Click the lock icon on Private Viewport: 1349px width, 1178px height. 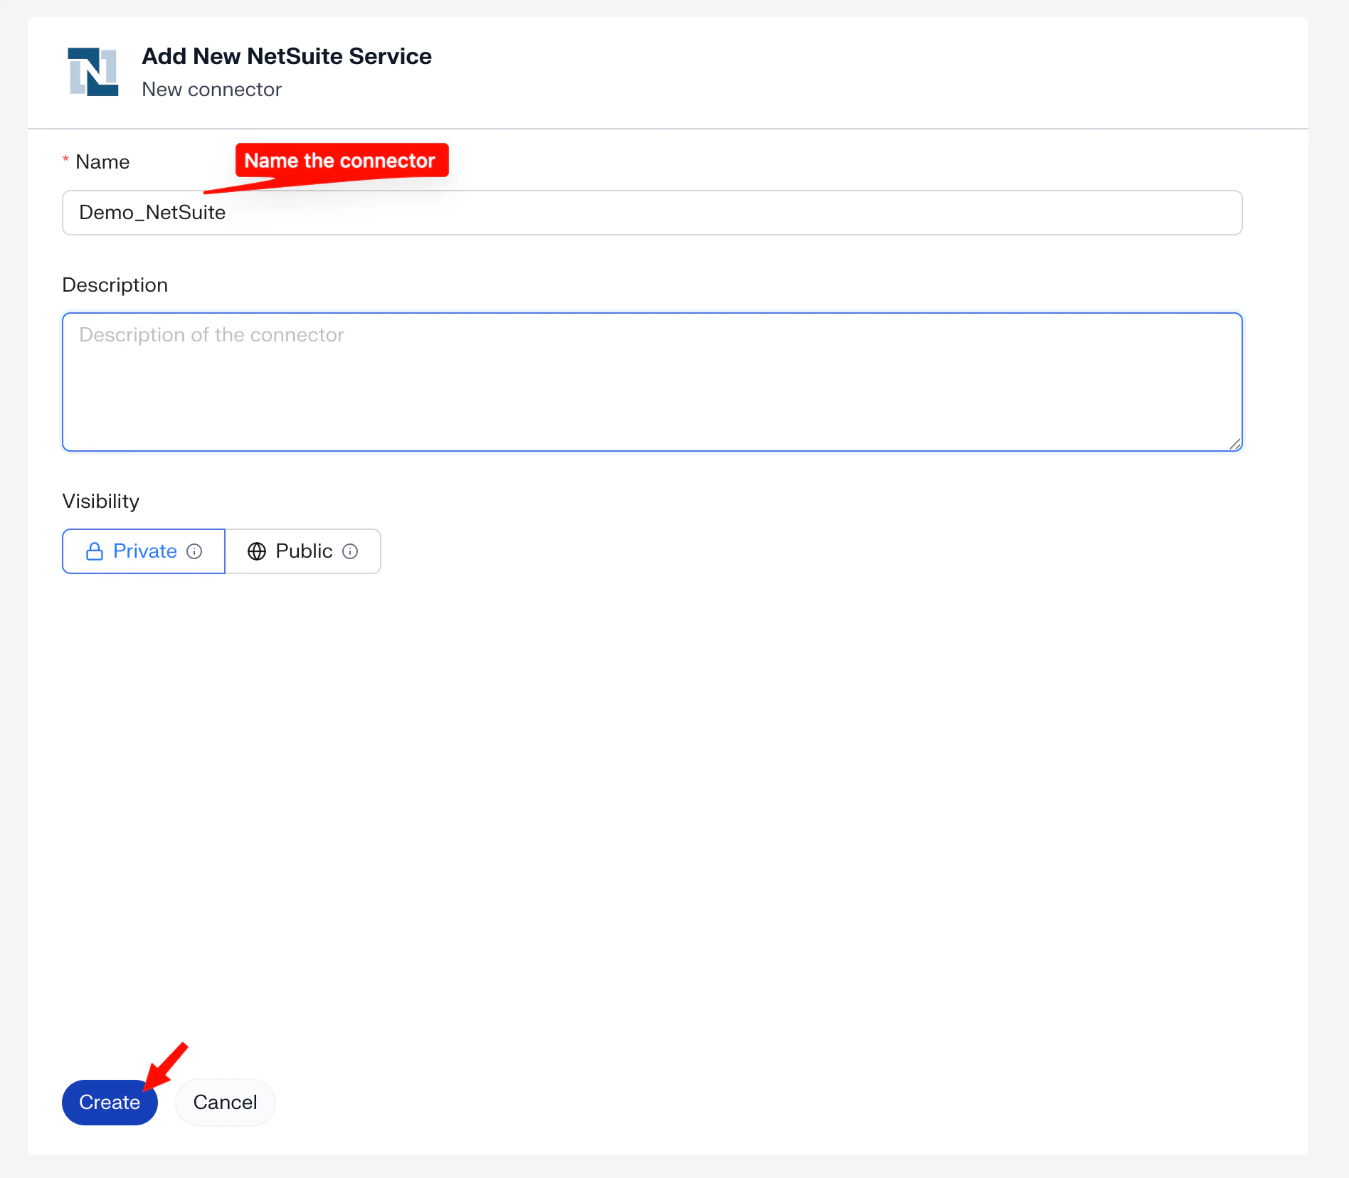point(95,551)
